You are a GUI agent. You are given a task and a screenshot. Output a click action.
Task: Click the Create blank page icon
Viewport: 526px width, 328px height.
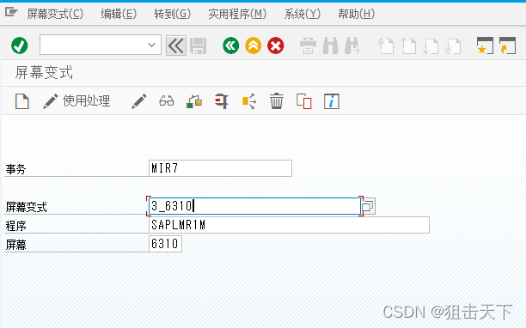coord(22,101)
